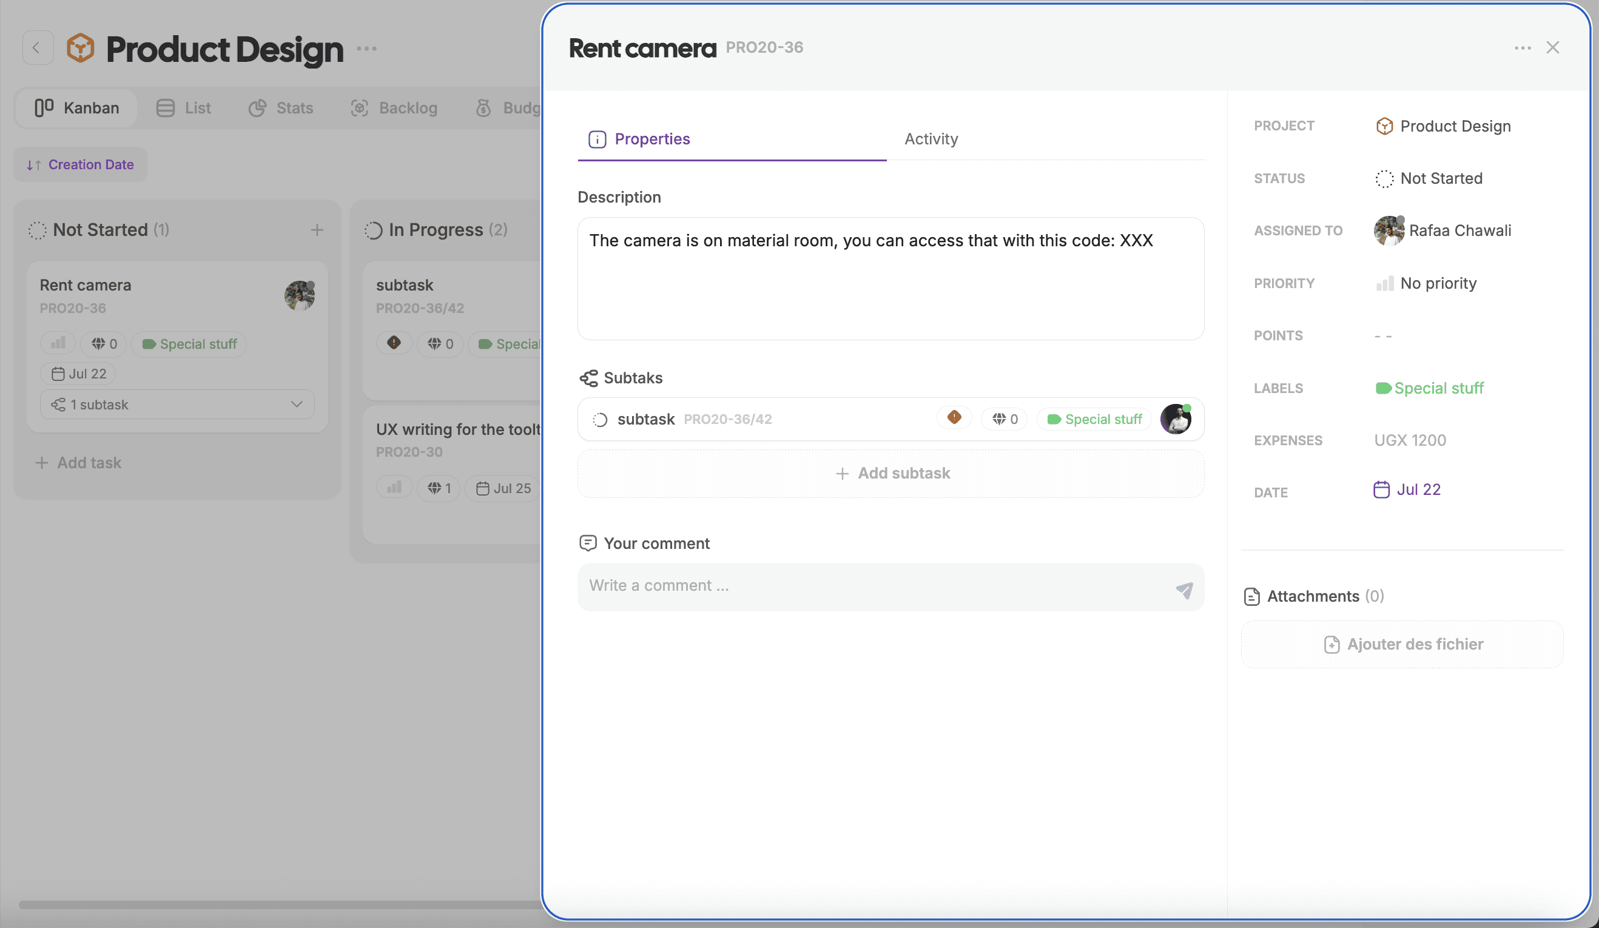This screenshot has width=1599, height=928.
Task: Click the send comment paper-plane icon
Action: [x=1183, y=590]
